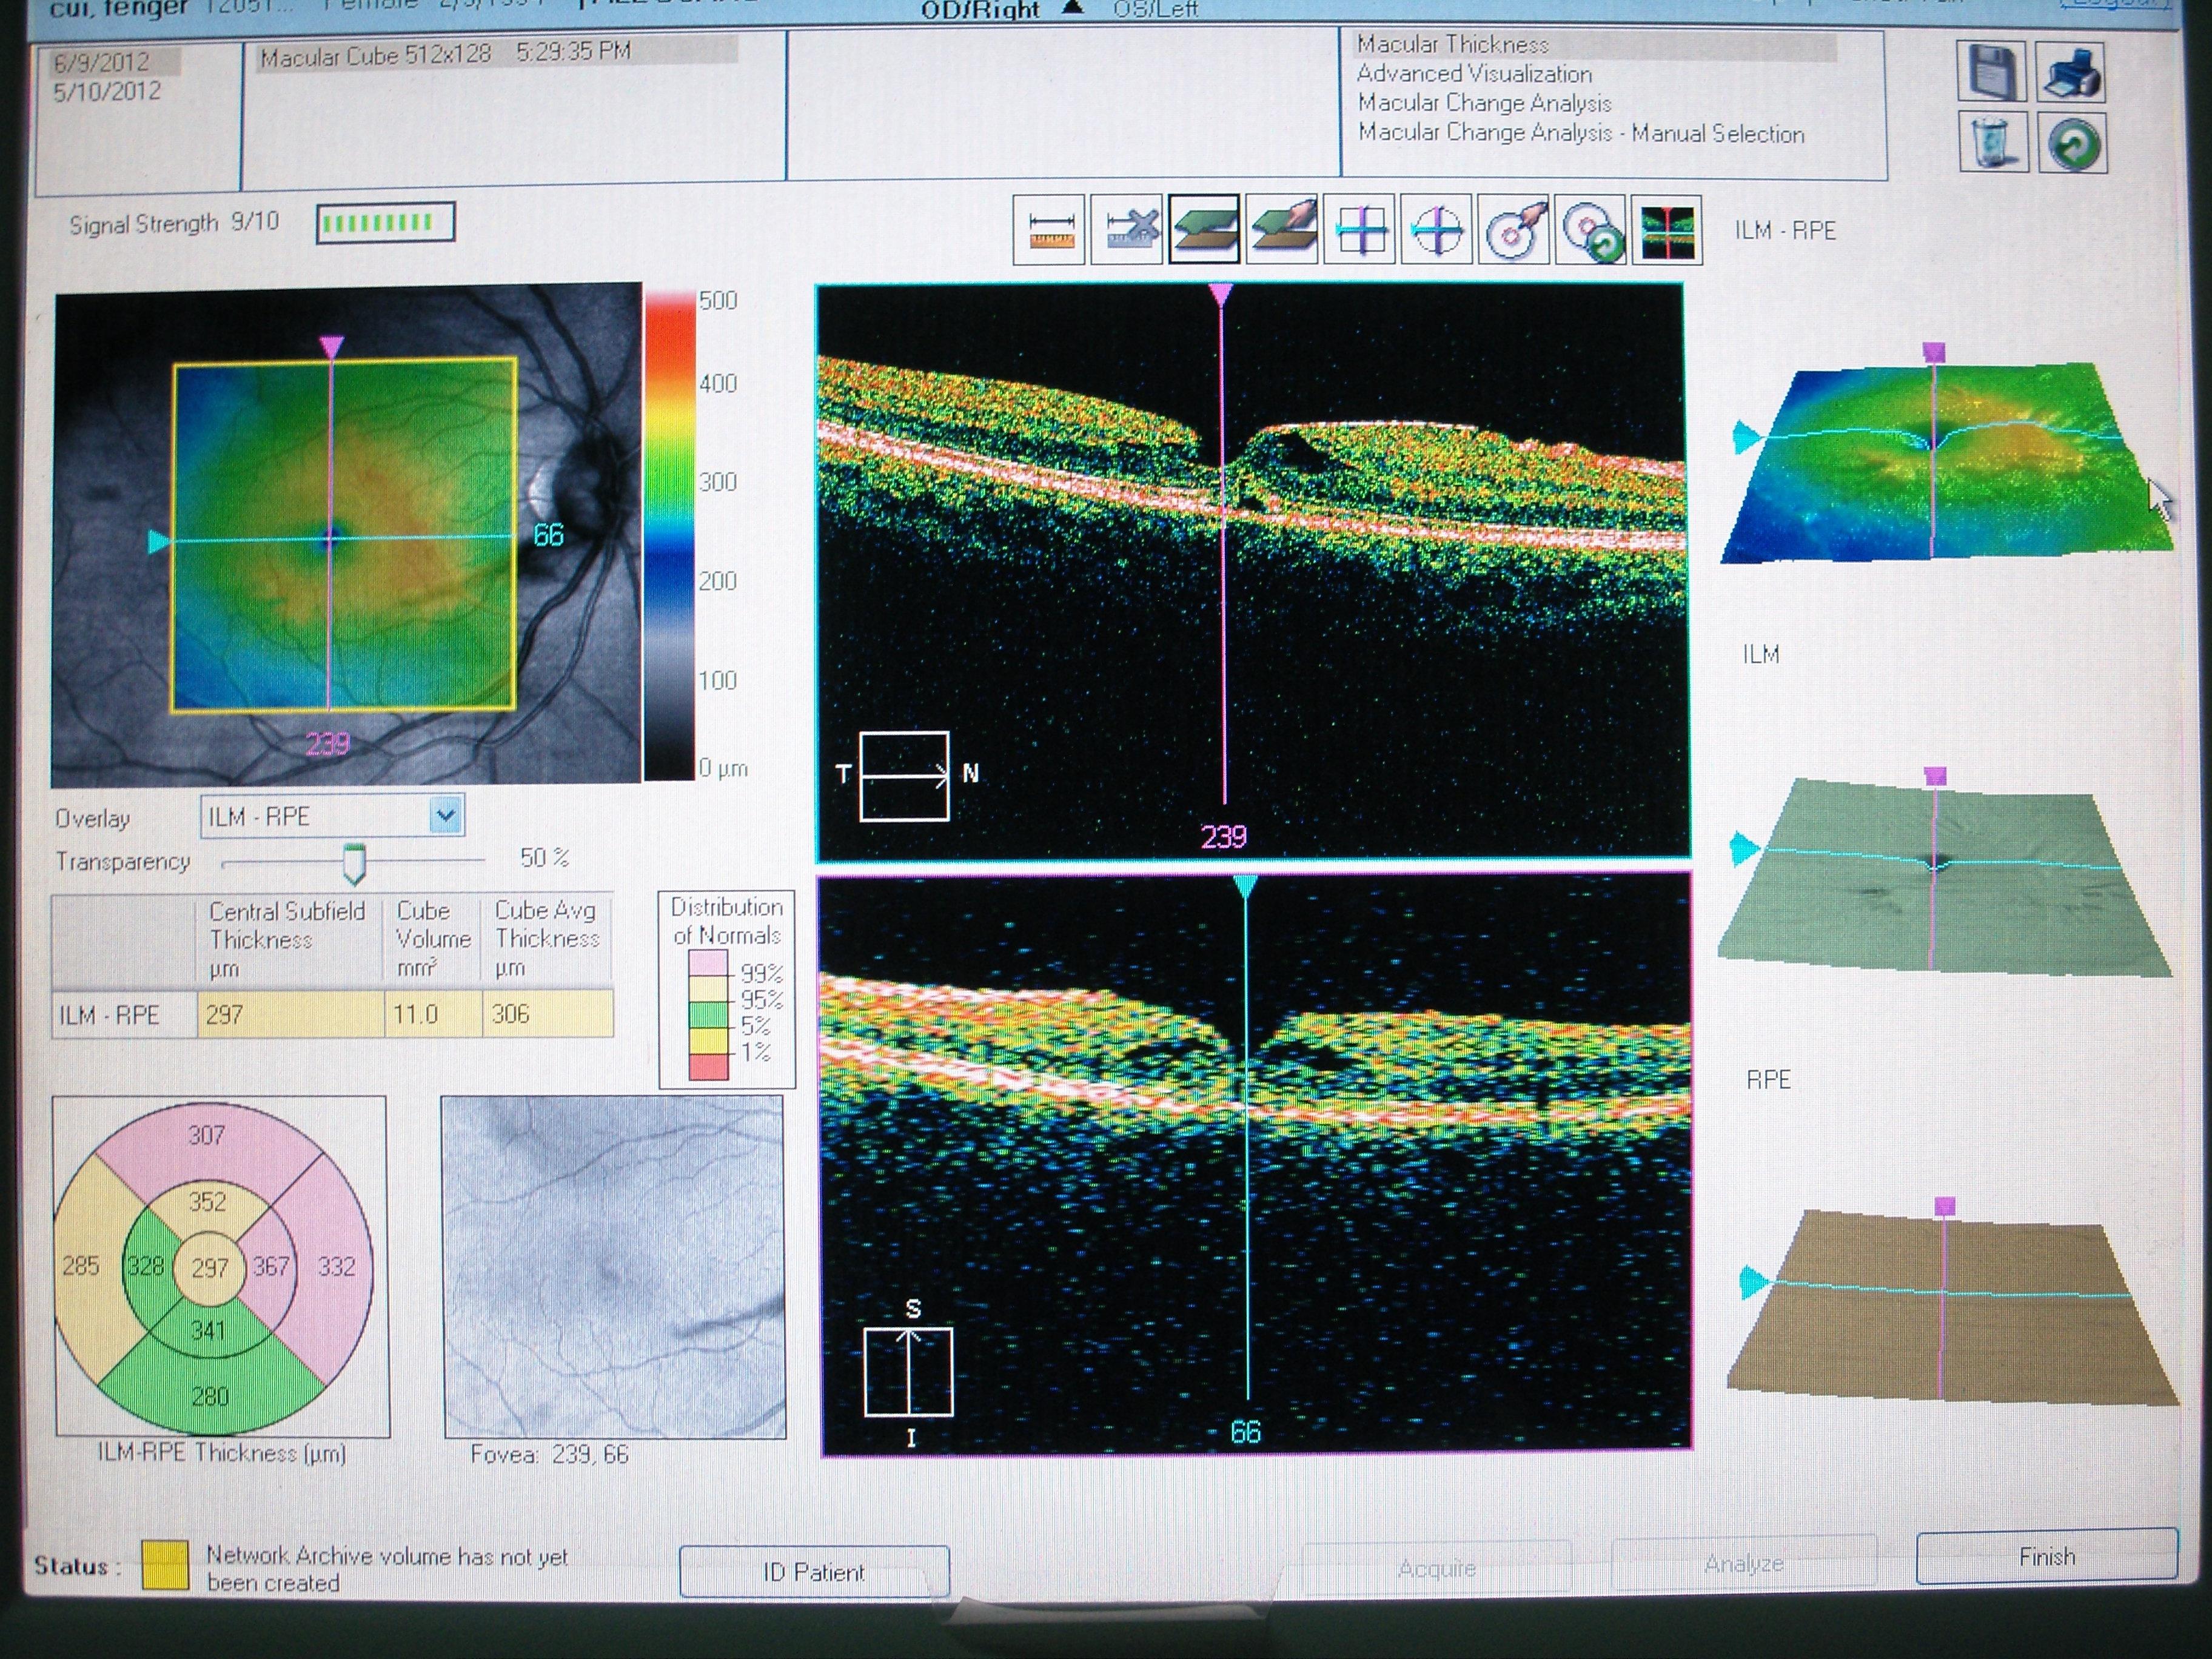
Task: Click the Signal Strength green bar indicator
Action: (x=385, y=222)
